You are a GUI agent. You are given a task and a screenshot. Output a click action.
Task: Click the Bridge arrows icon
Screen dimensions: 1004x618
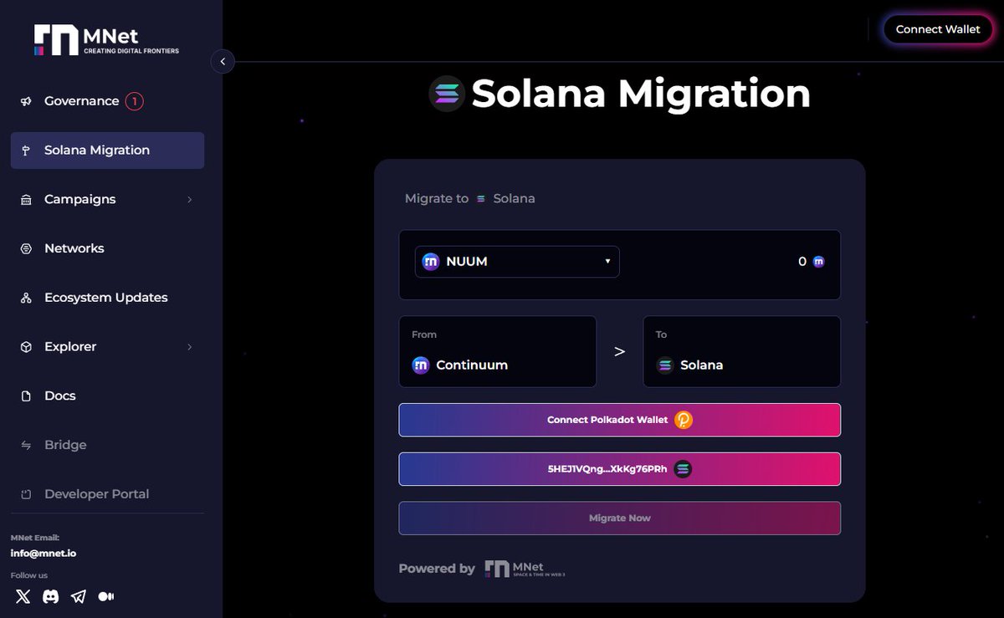[26, 445]
